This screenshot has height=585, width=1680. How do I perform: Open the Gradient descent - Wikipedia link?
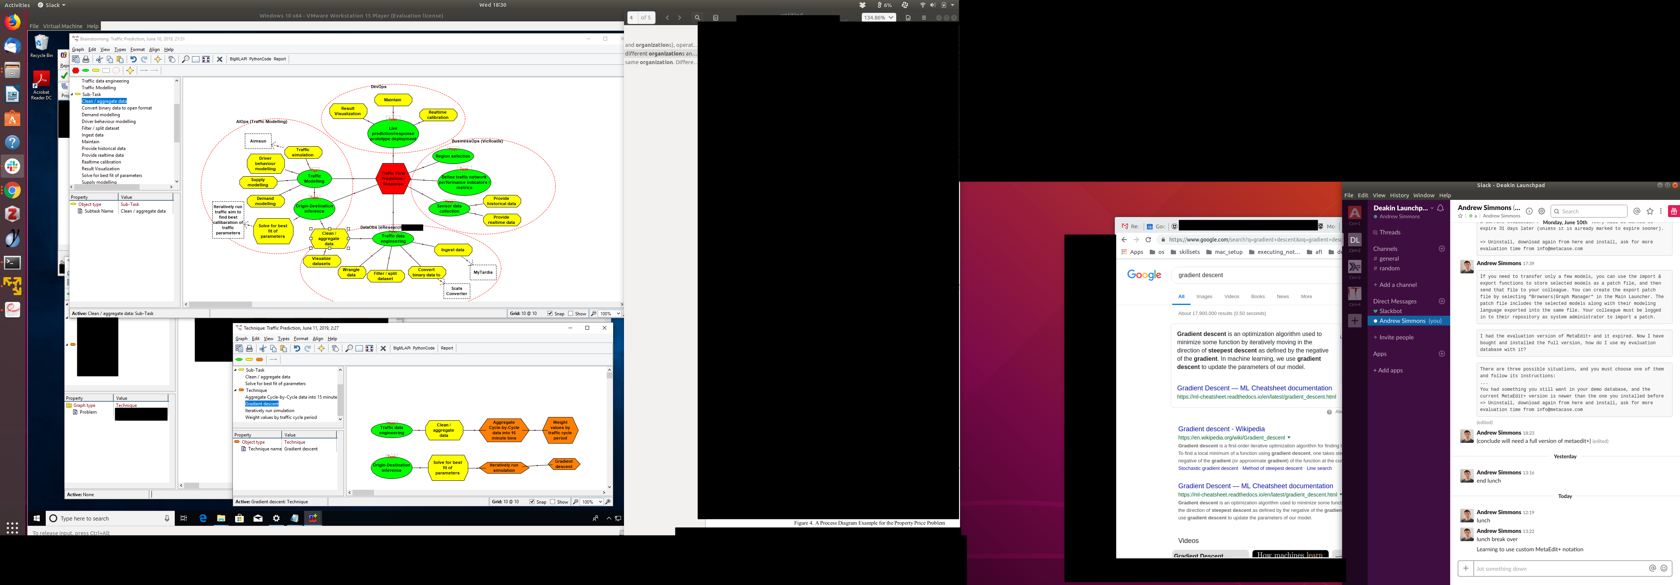pos(1221,429)
